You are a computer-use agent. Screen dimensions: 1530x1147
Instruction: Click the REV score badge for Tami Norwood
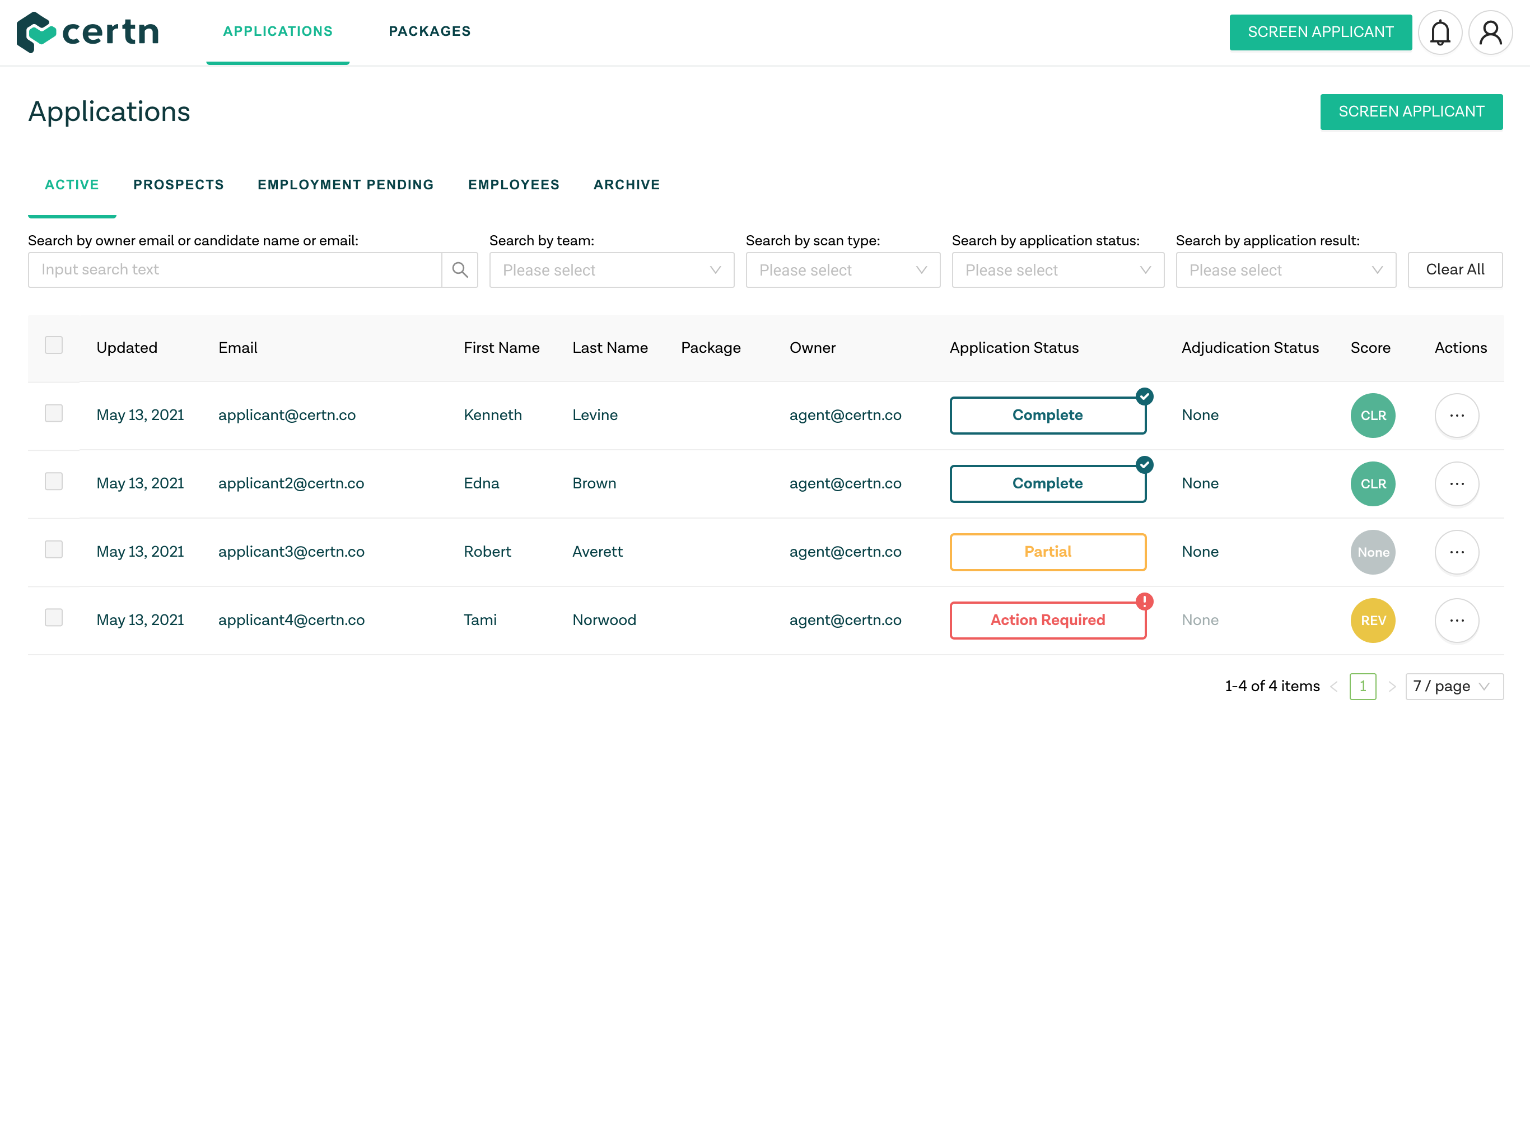[x=1373, y=621]
